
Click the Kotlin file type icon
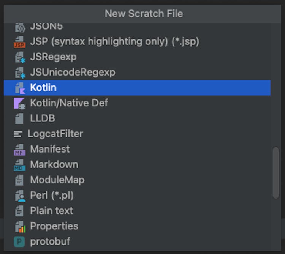[19, 88]
